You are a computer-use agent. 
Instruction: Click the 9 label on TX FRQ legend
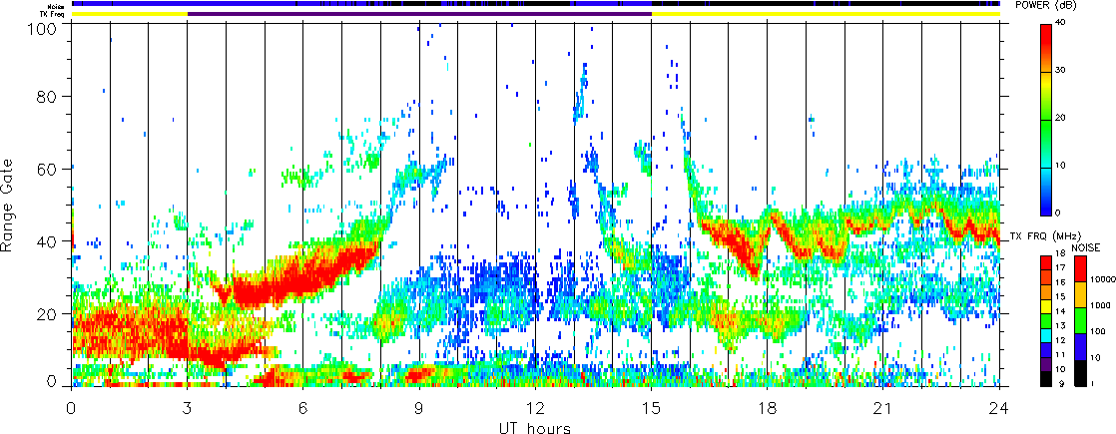click(1061, 383)
